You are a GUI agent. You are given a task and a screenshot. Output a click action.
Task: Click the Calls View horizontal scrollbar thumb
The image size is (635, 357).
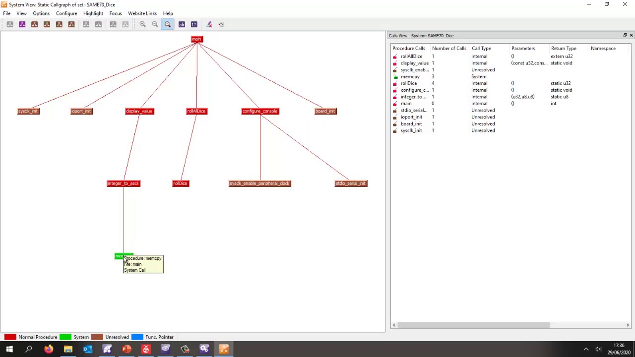point(474,325)
